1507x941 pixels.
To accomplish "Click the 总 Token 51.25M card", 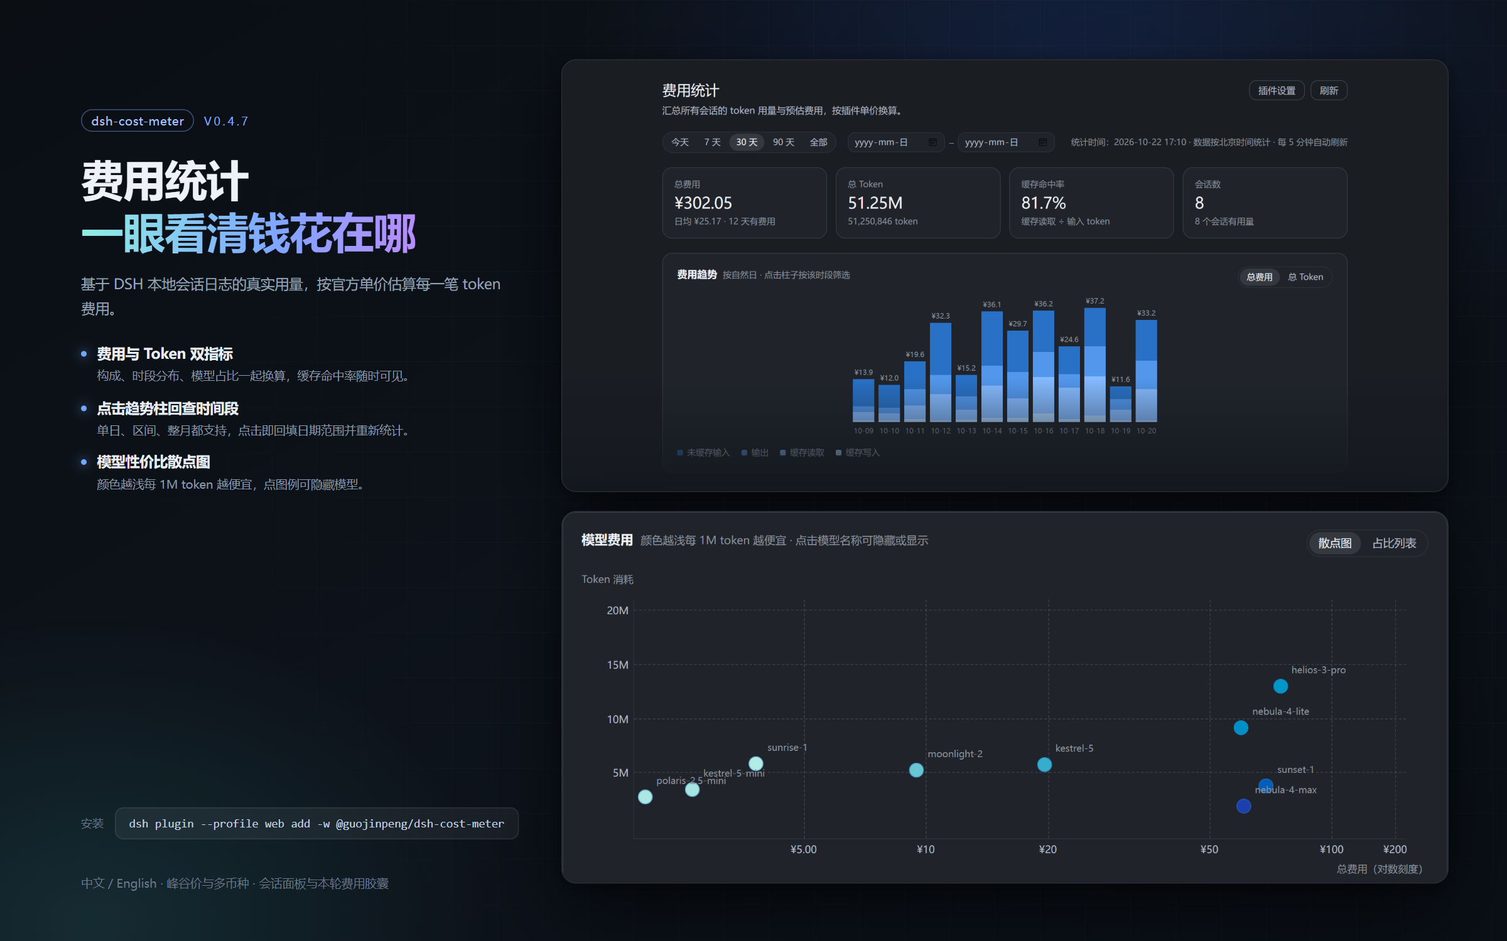I will coord(917,203).
